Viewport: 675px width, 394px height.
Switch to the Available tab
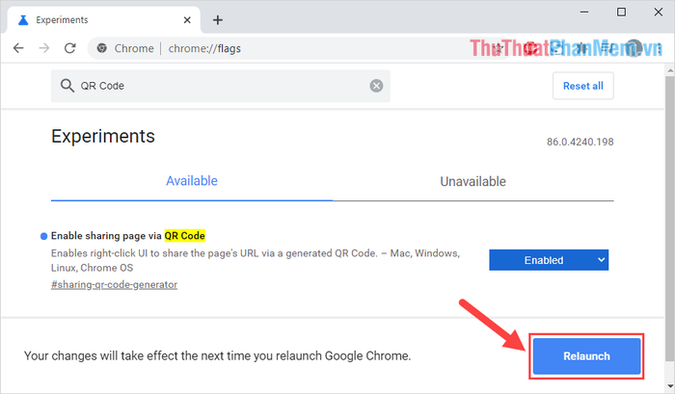(192, 181)
